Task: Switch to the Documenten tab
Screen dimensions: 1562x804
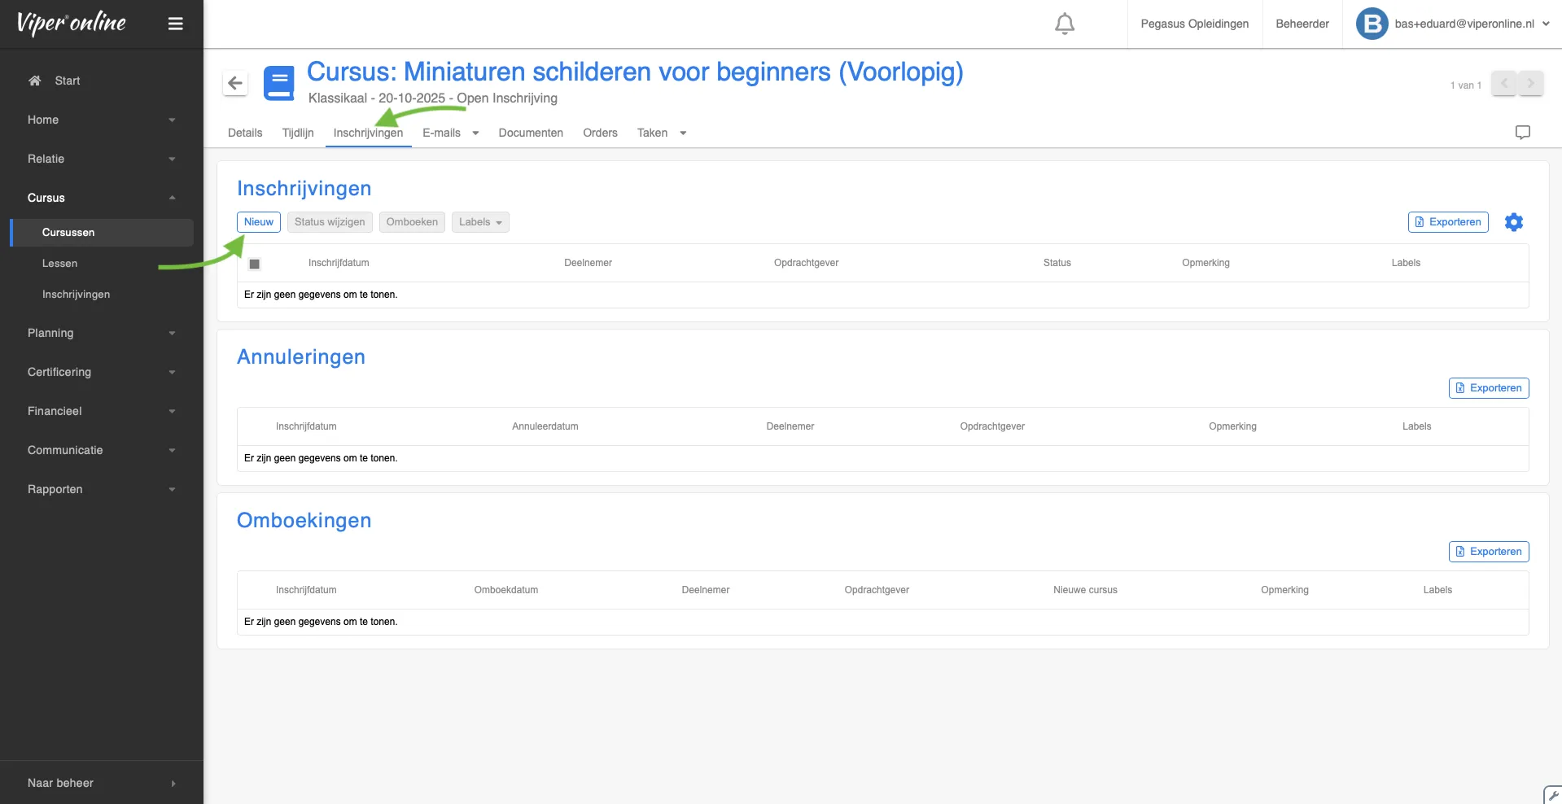Action: coord(530,133)
